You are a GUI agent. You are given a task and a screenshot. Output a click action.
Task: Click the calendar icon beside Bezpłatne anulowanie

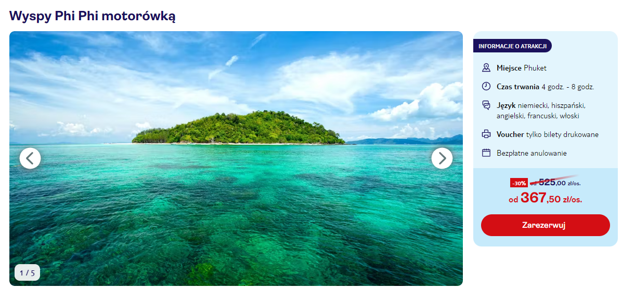[486, 153]
